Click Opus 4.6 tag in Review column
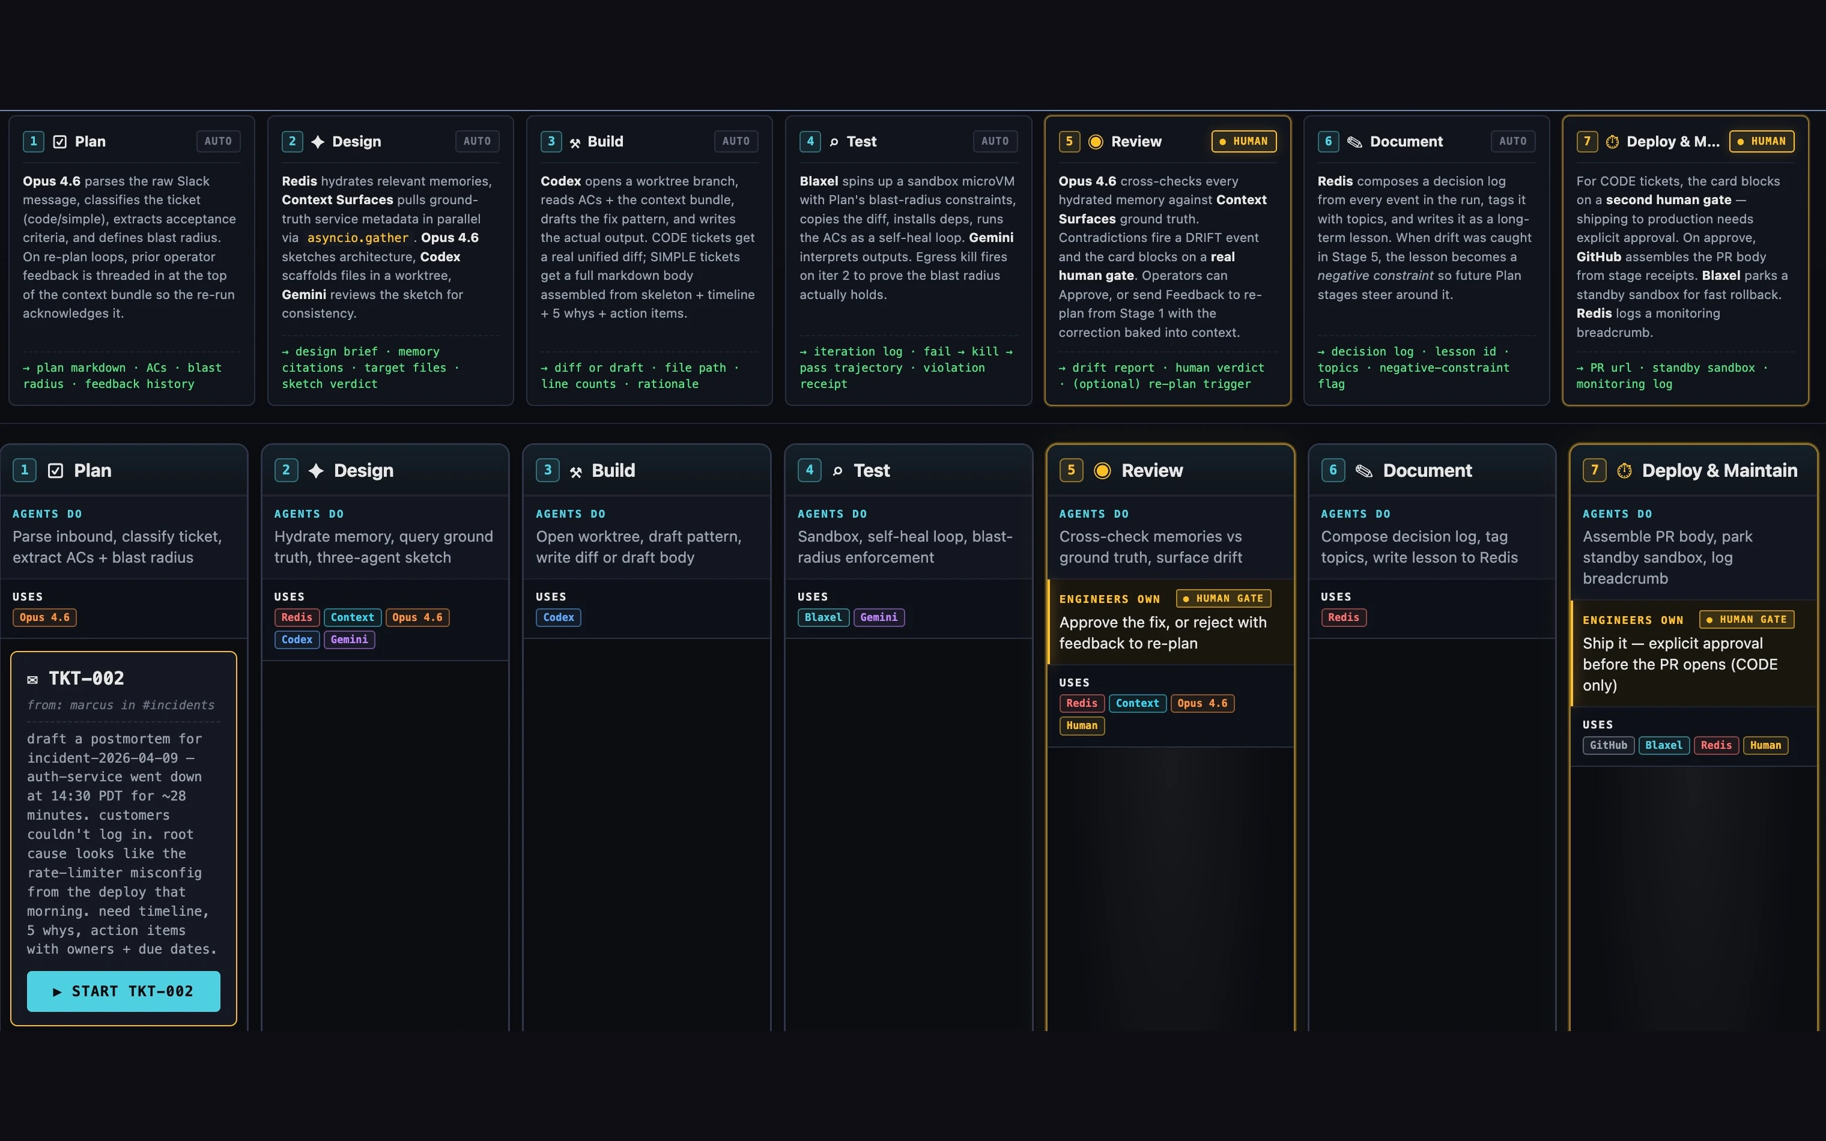The height and width of the screenshot is (1141, 1826). click(1203, 703)
